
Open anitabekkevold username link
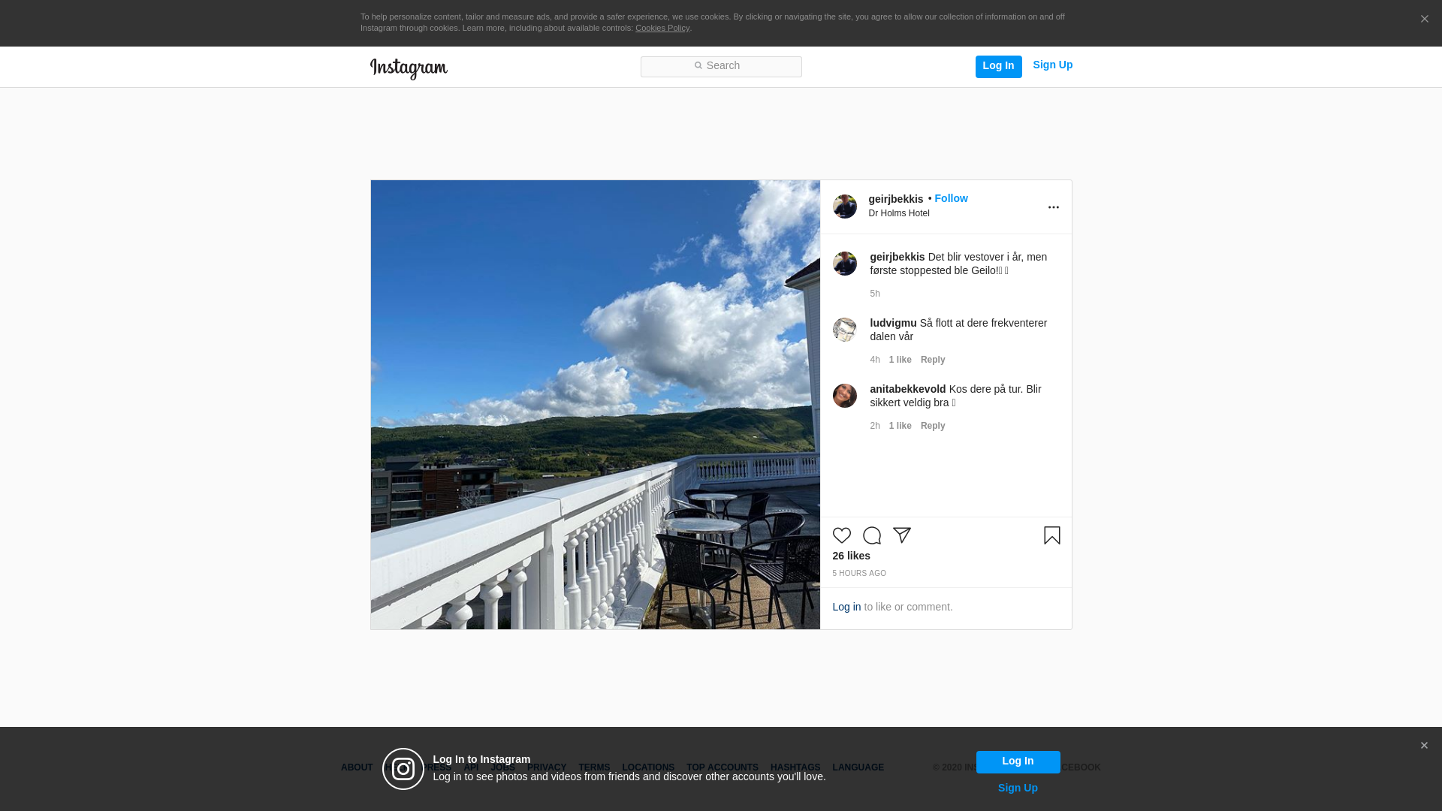pos(907,389)
